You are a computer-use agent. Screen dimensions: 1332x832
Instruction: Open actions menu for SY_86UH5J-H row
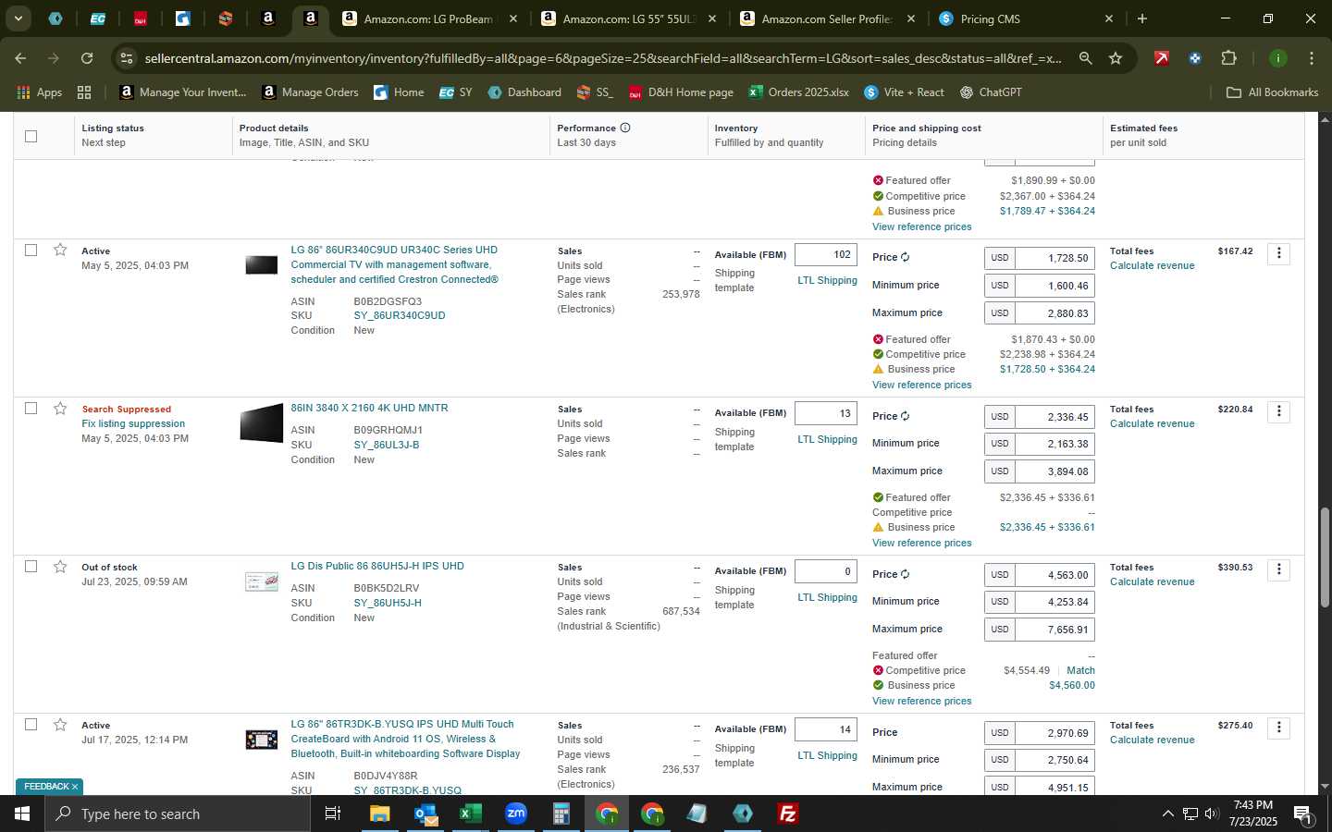pos(1279,569)
